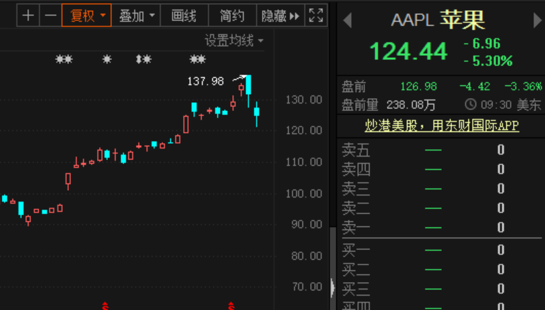Click the 卖三 order row
This screenshot has width=545, height=310.
[441, 189]
